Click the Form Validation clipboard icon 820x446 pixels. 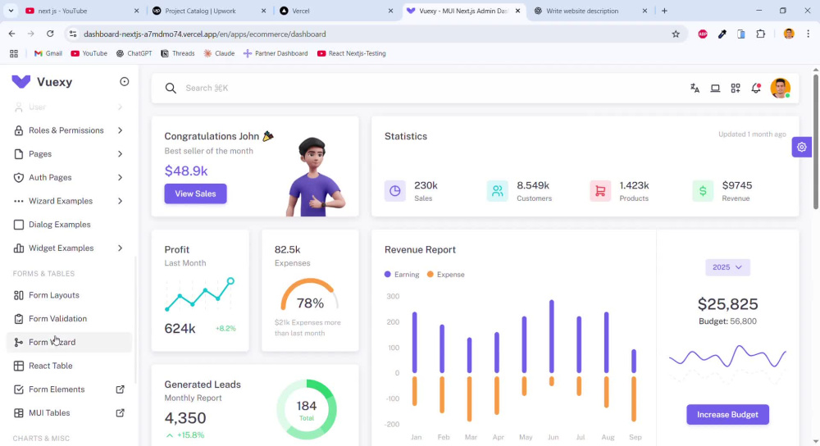tap(19, 318)
